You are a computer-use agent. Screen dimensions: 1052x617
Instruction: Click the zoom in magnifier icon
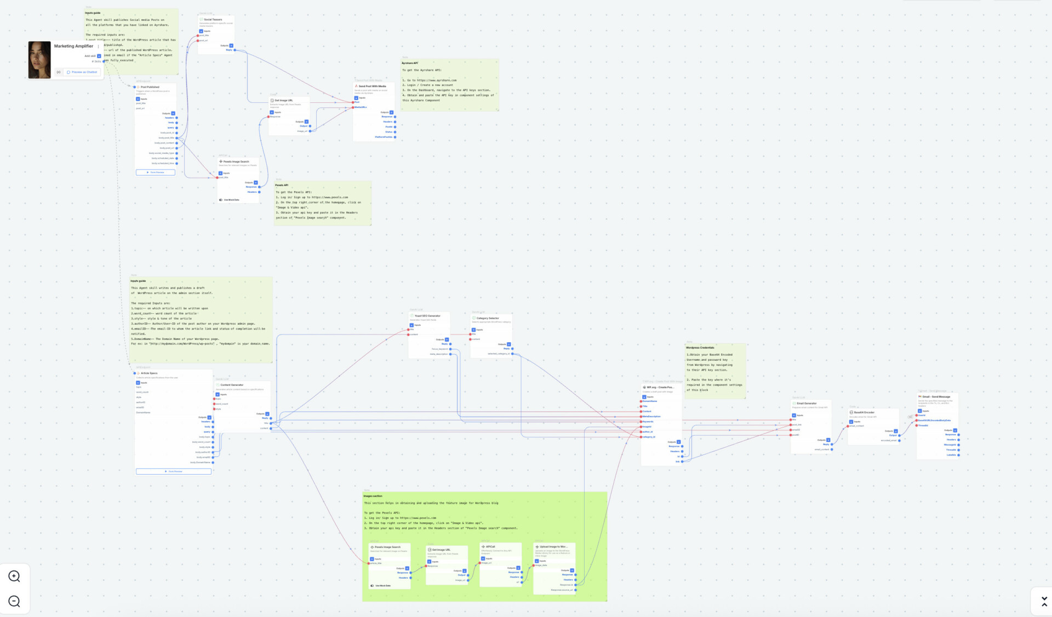pos(14,576)
